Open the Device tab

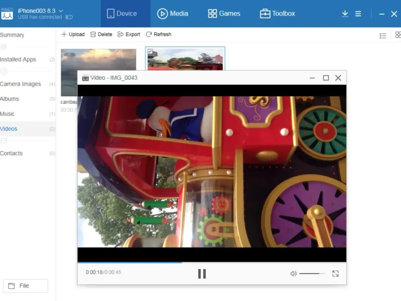[125, 14]
